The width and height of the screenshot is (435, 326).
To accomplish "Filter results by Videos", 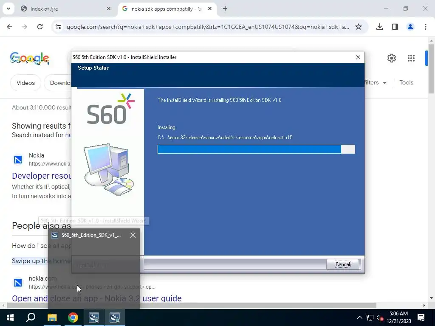I will pos(25,83).
